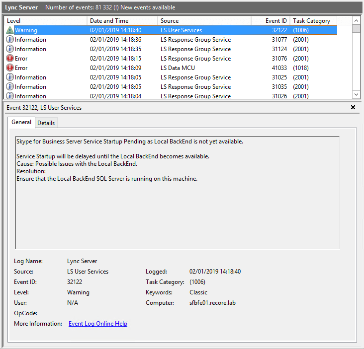Sort by the Event ID column header
Image resolution: width=364 pixels, height=349 pixels.
coord(271,21)
